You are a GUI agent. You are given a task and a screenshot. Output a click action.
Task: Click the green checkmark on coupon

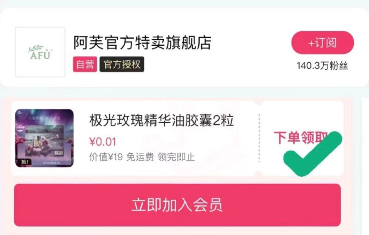click(313, 154)
